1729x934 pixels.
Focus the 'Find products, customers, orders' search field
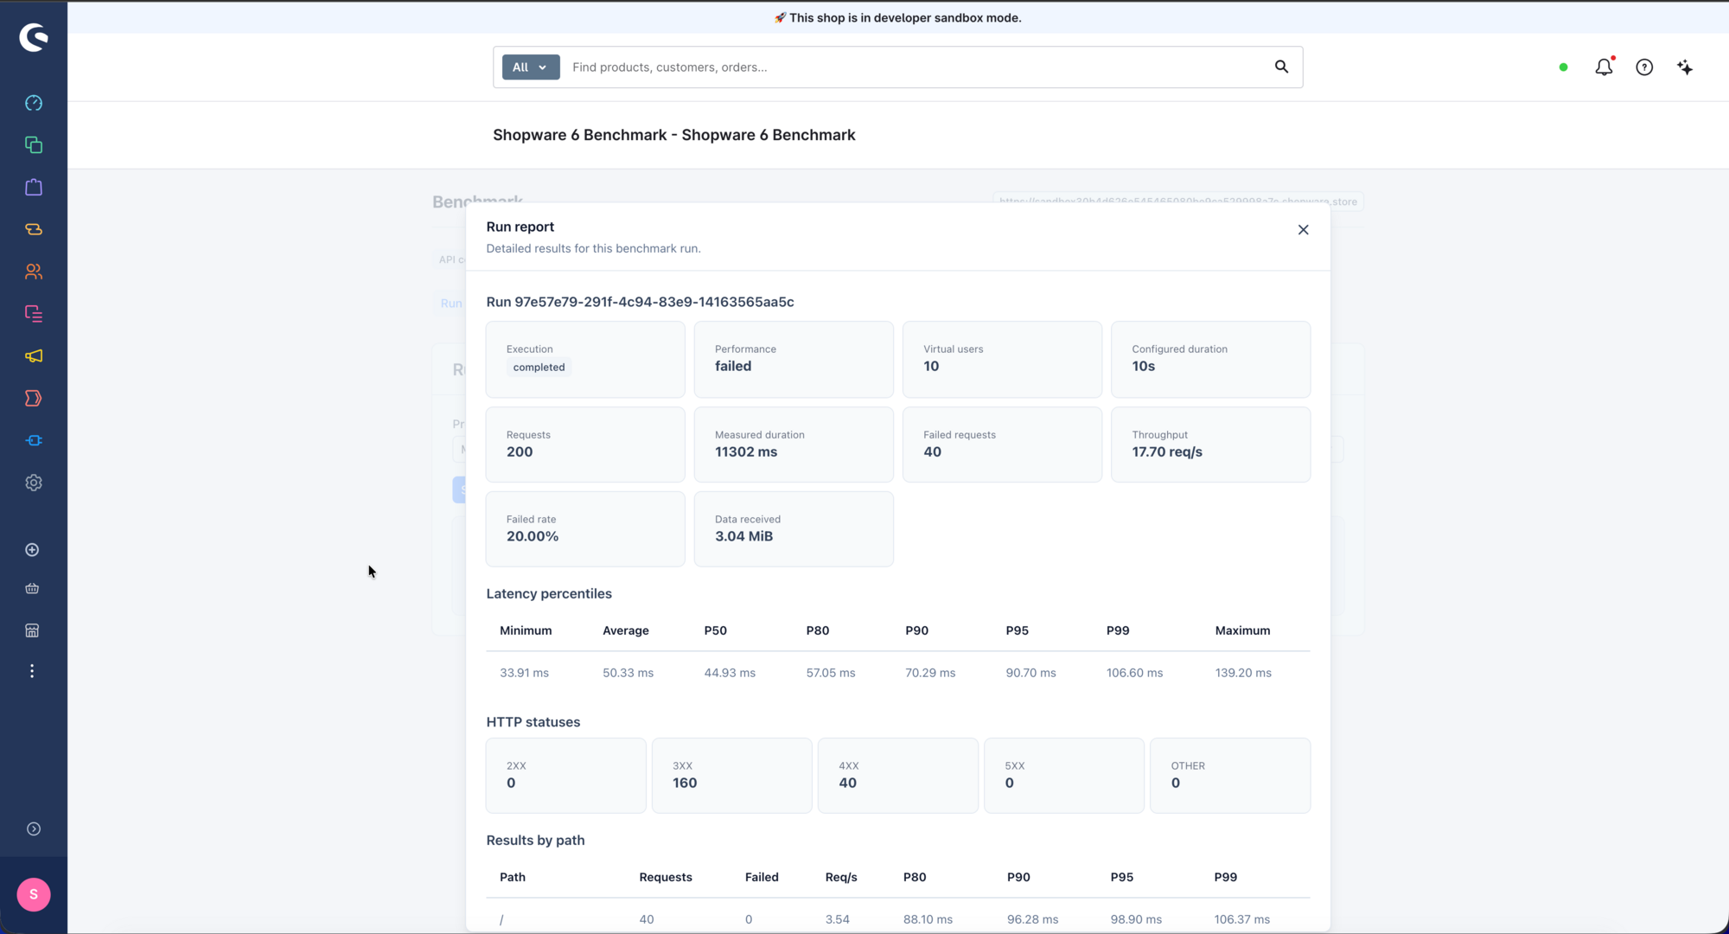click(x=916, y=67)
